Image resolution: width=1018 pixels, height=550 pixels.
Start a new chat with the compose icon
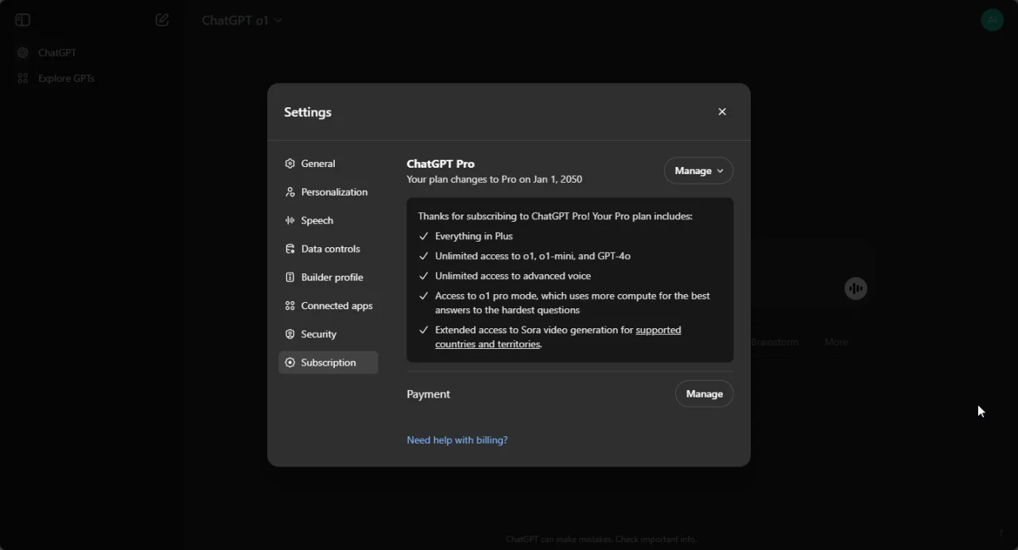coord(162,20)
